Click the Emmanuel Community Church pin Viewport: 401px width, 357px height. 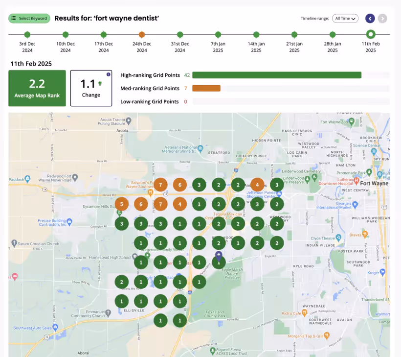[x=108, y=313]
